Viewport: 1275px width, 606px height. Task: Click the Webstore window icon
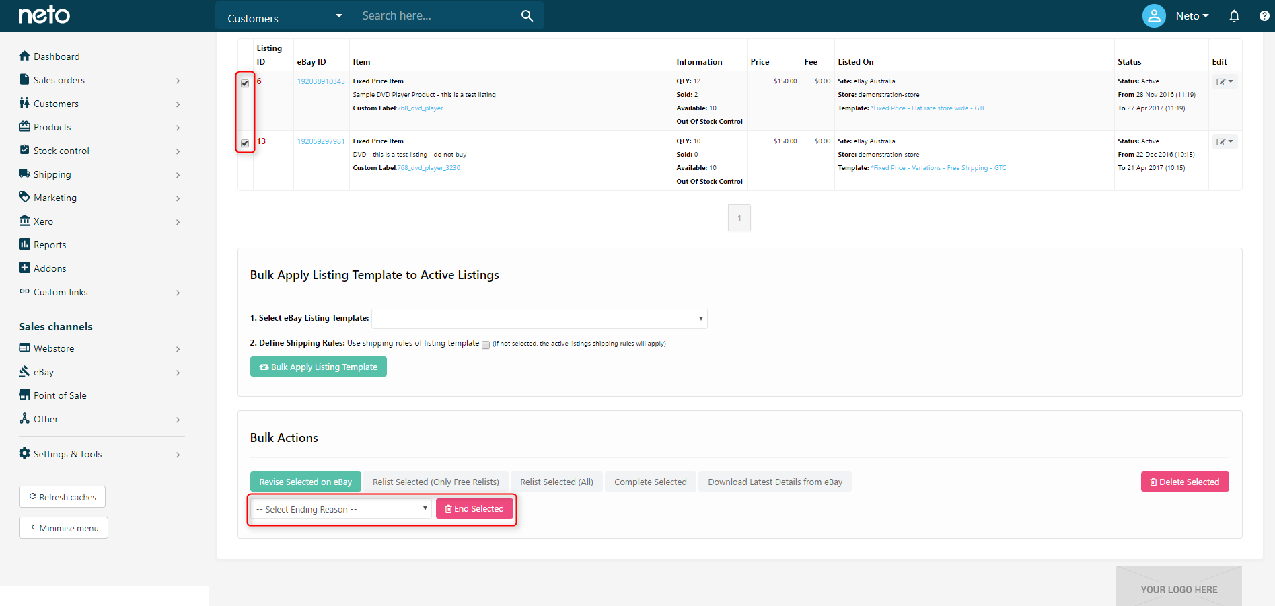(x=25, y=348)
